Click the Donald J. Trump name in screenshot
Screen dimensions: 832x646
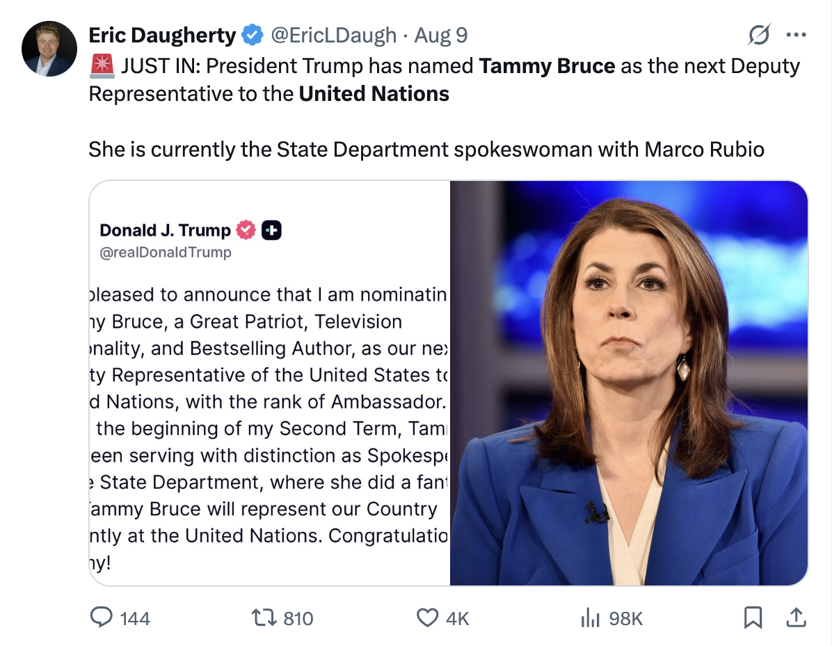165,230
